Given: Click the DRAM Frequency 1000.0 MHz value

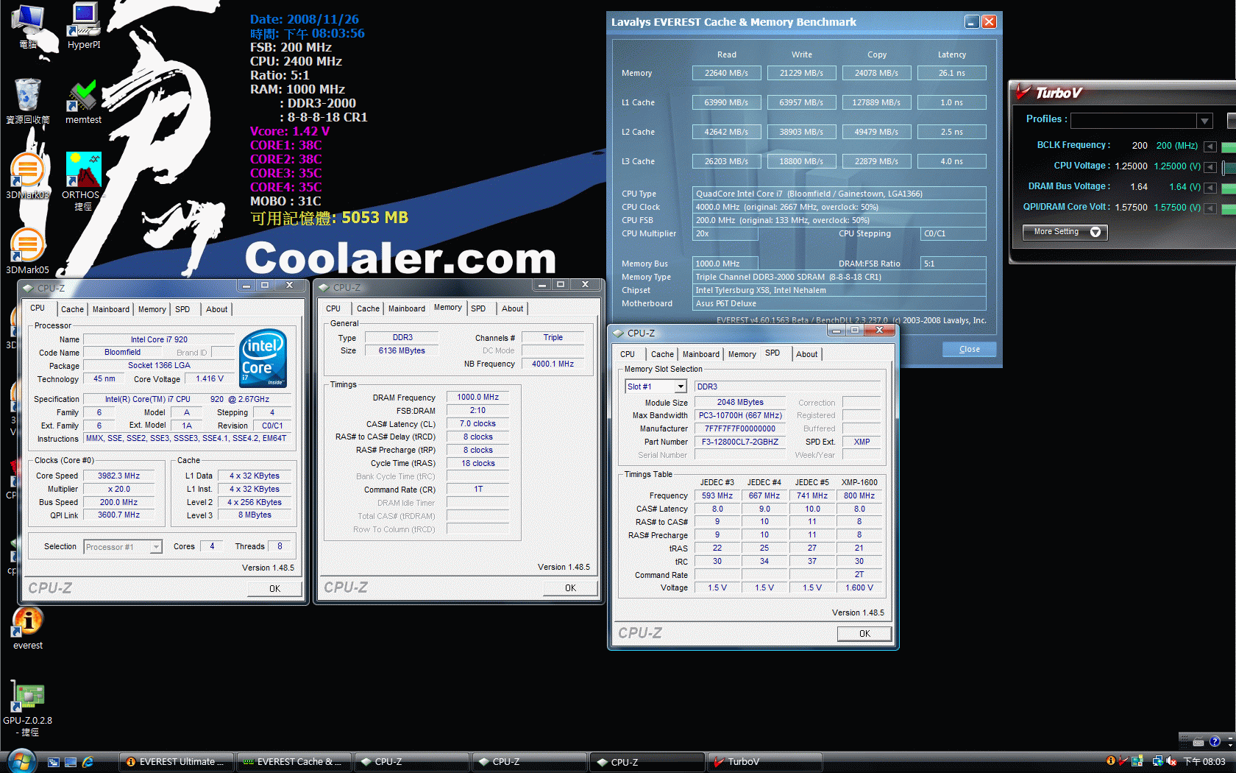Looking at the screenshot, I should pos(478,397).
